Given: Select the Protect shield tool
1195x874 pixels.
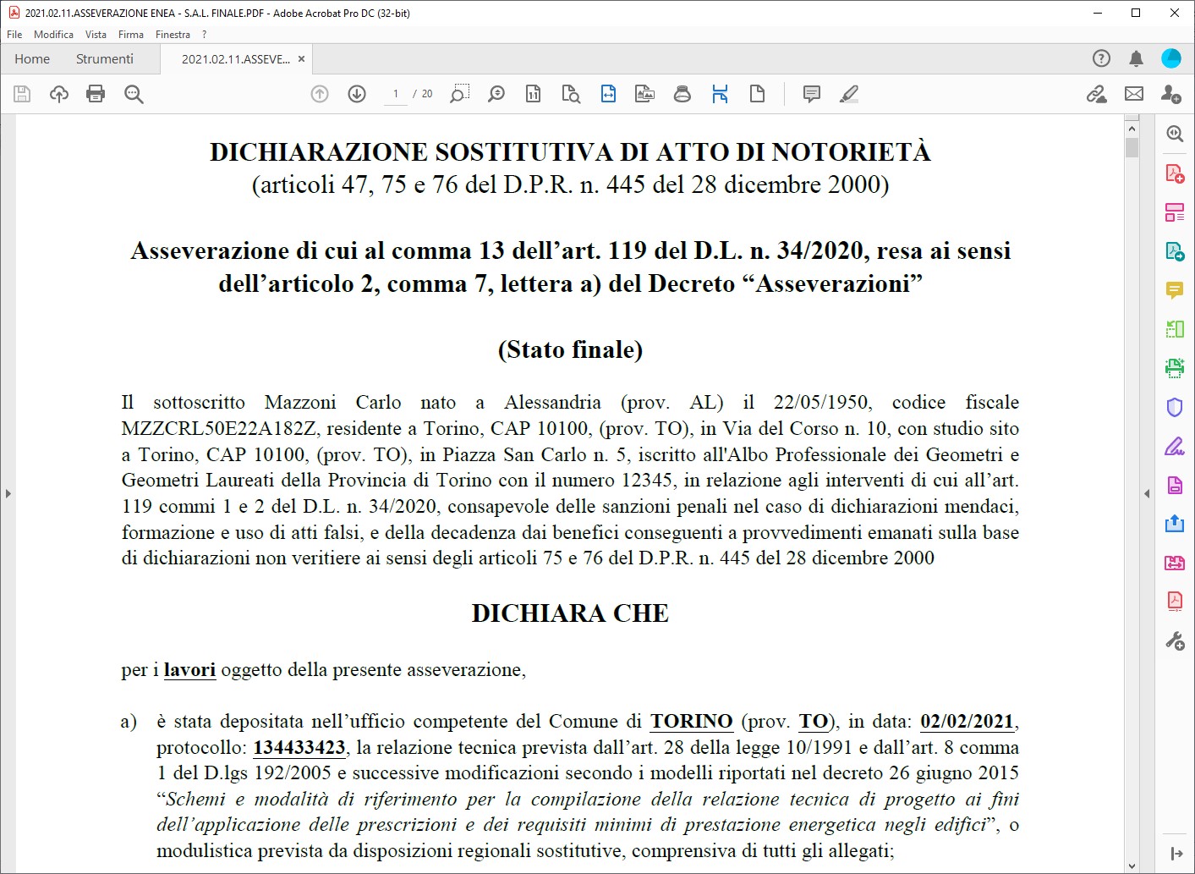Looking at the screenshot, I should tap(1174, 407).
